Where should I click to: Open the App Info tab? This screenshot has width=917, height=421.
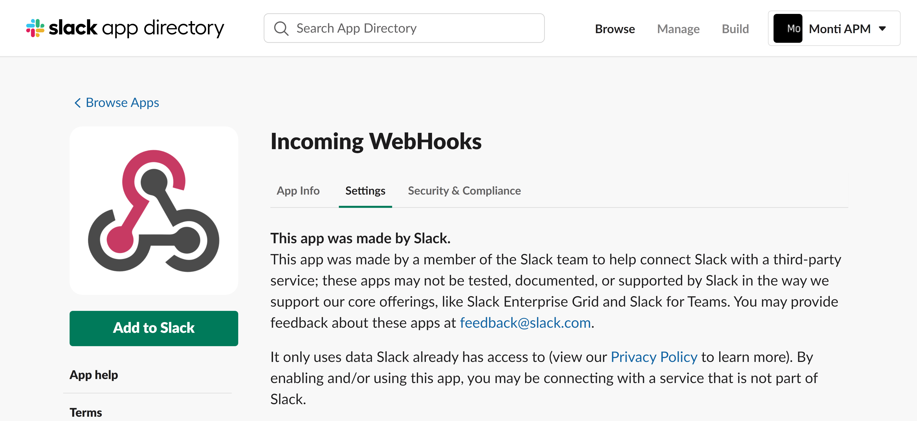[298, 191]
